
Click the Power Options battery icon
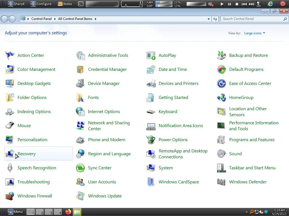151,139
